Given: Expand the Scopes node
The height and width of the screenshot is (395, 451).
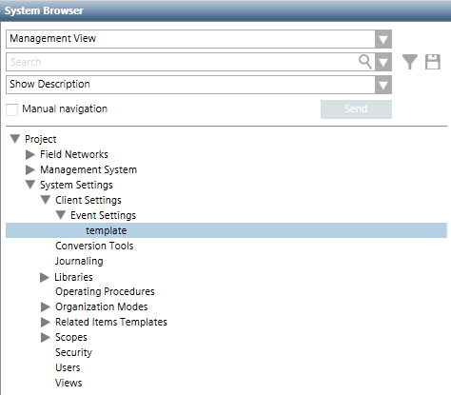Looking at the screenshot, I should [46, 337].
